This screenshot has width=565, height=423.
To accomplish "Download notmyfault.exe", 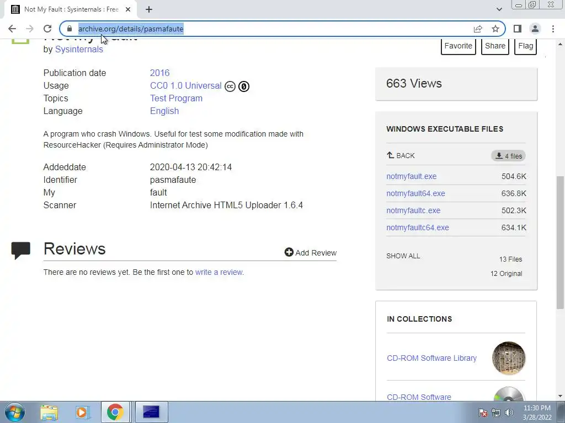I will [x=412, y=176].
